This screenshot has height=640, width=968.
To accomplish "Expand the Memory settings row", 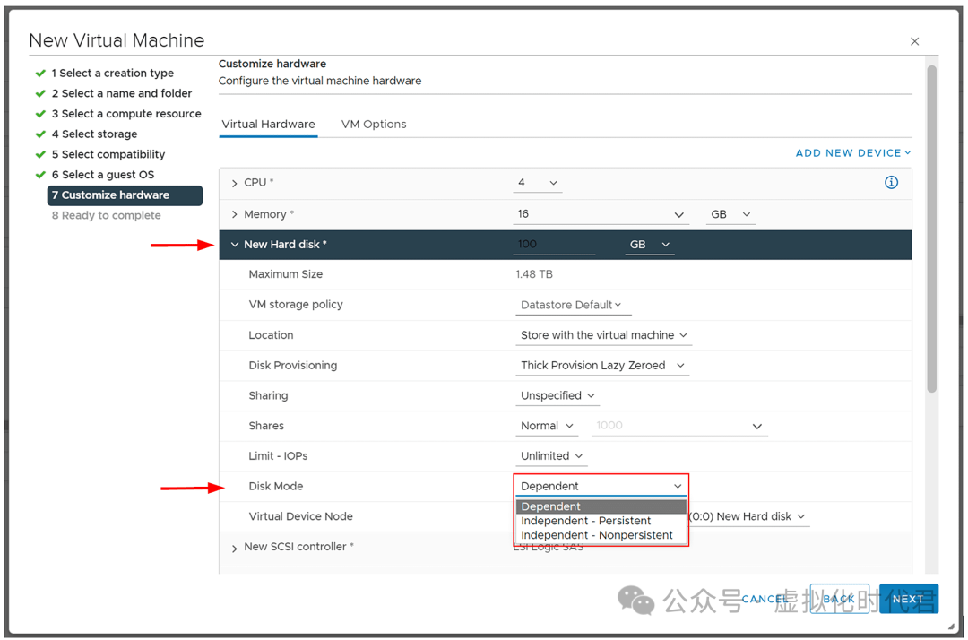I will 235,214.
